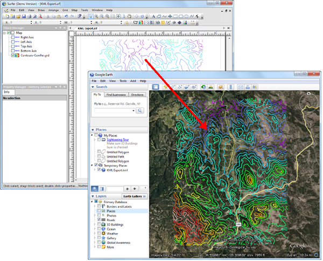Click the Record a Tour icon in Google Earth
Screen dimensions: 323x261
tap(194, 87)
